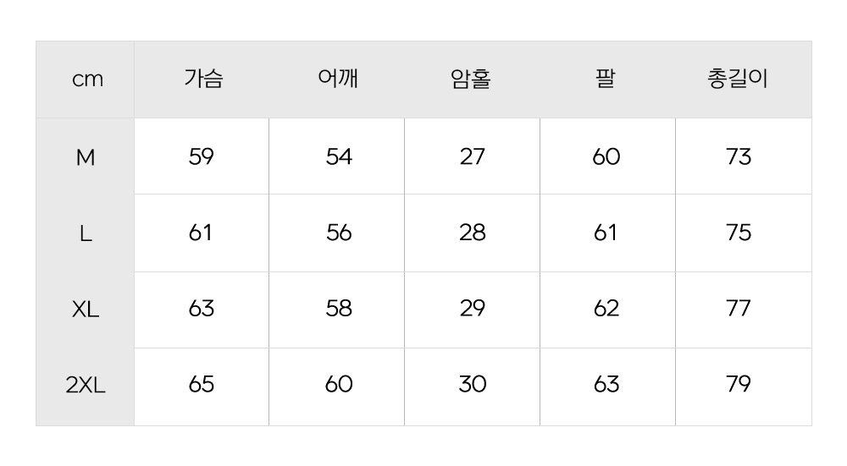This screenshot has width=847, height=466.
Task: Select the L size row label
Action: point(86,233)
